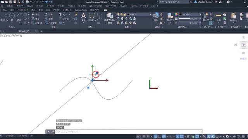Activate the トリム (Trim) tool

point(63,15)
